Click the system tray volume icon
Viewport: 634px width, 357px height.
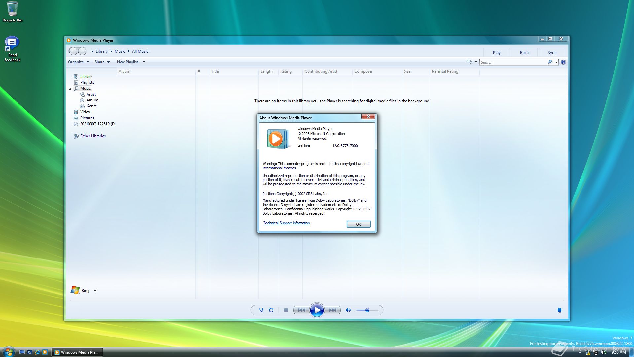pyautogui.click(x=604, y=352)
